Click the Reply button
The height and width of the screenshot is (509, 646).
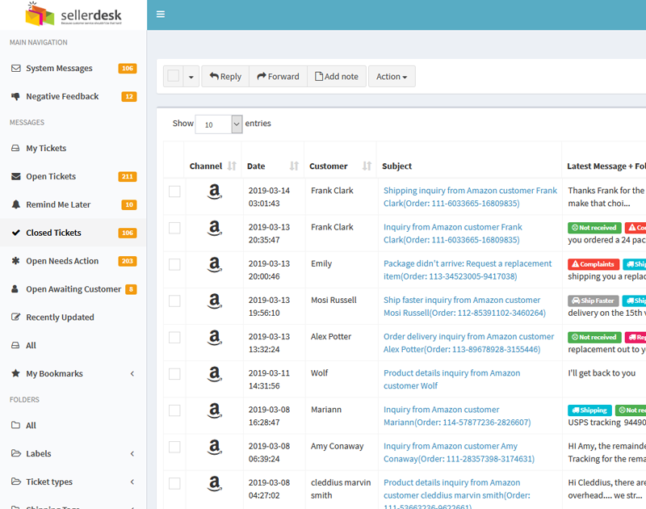coord(225,77)
